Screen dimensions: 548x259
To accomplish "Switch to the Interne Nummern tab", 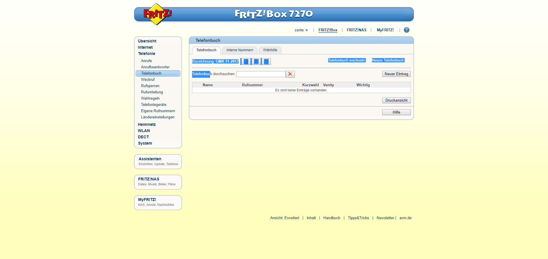I will [240, 50].
